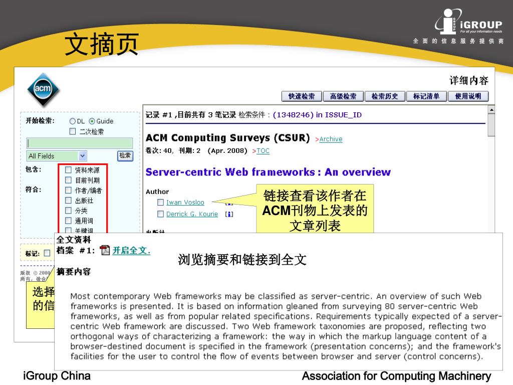Click the vertical scrollbar thumb
Image resolution: width=513 pixels, height=385 pixels.
tap(491, 125)
